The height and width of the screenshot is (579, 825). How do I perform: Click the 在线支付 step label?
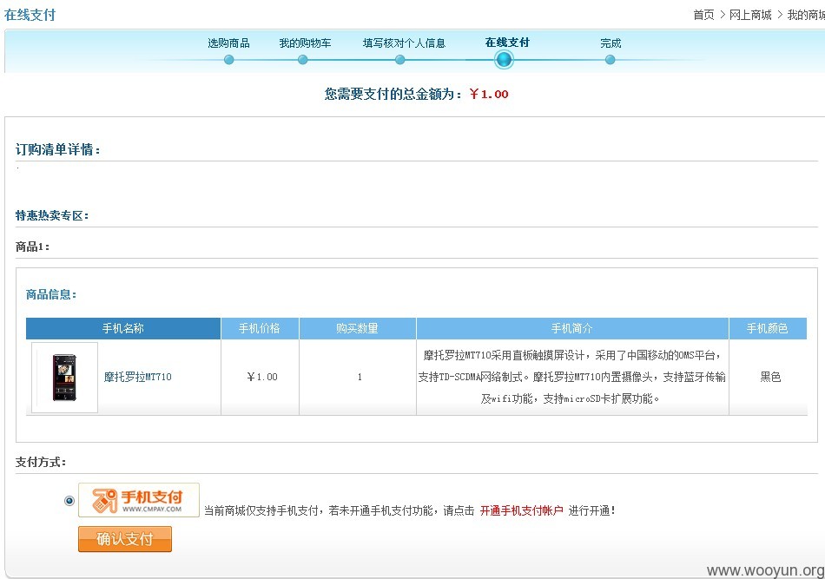tap(507, 43)
